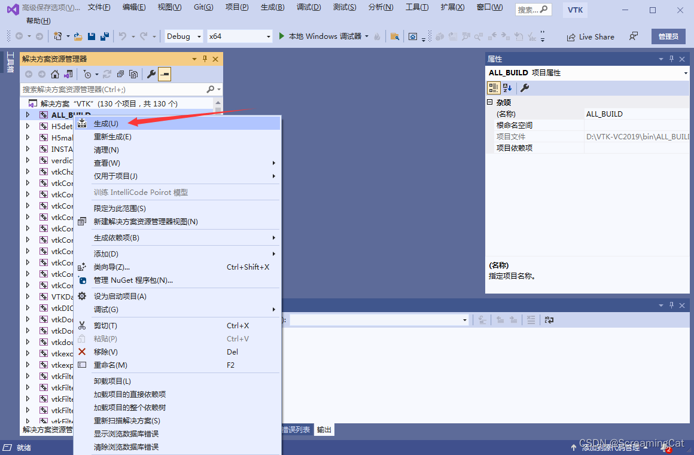694x455 pixels.
Task: Expand the ALL_BUILD project node
Action: click(26, 114)
